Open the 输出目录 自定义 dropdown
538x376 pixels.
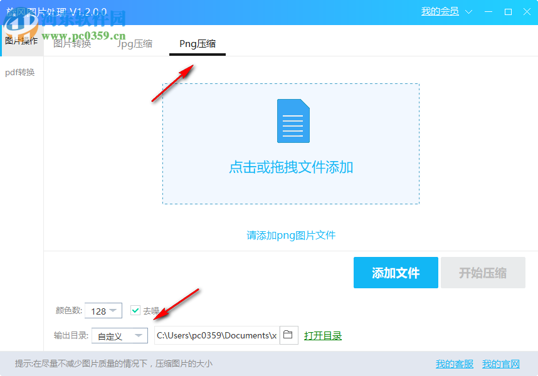(119, 335)
